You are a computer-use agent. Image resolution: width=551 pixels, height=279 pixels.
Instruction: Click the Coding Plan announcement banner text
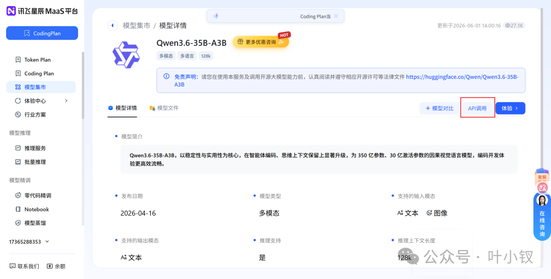click(x=315, y=16)
